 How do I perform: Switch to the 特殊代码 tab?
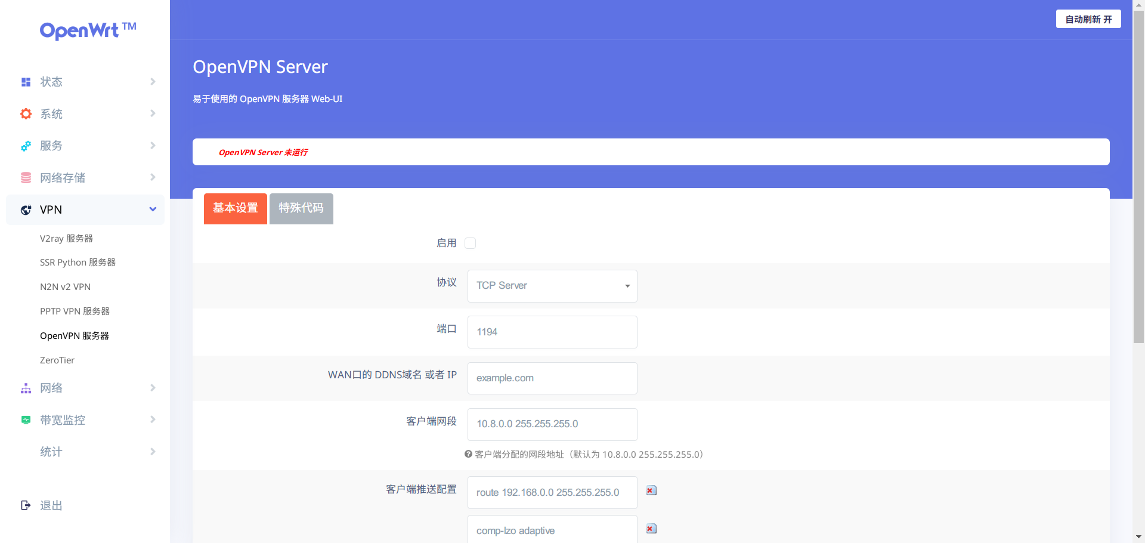click(x=301, y=208)
